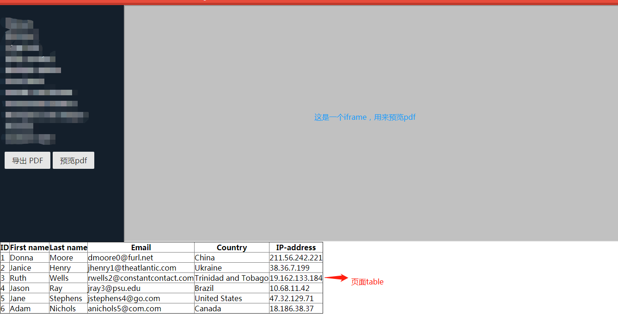Select the ID column header

[5, 247]
